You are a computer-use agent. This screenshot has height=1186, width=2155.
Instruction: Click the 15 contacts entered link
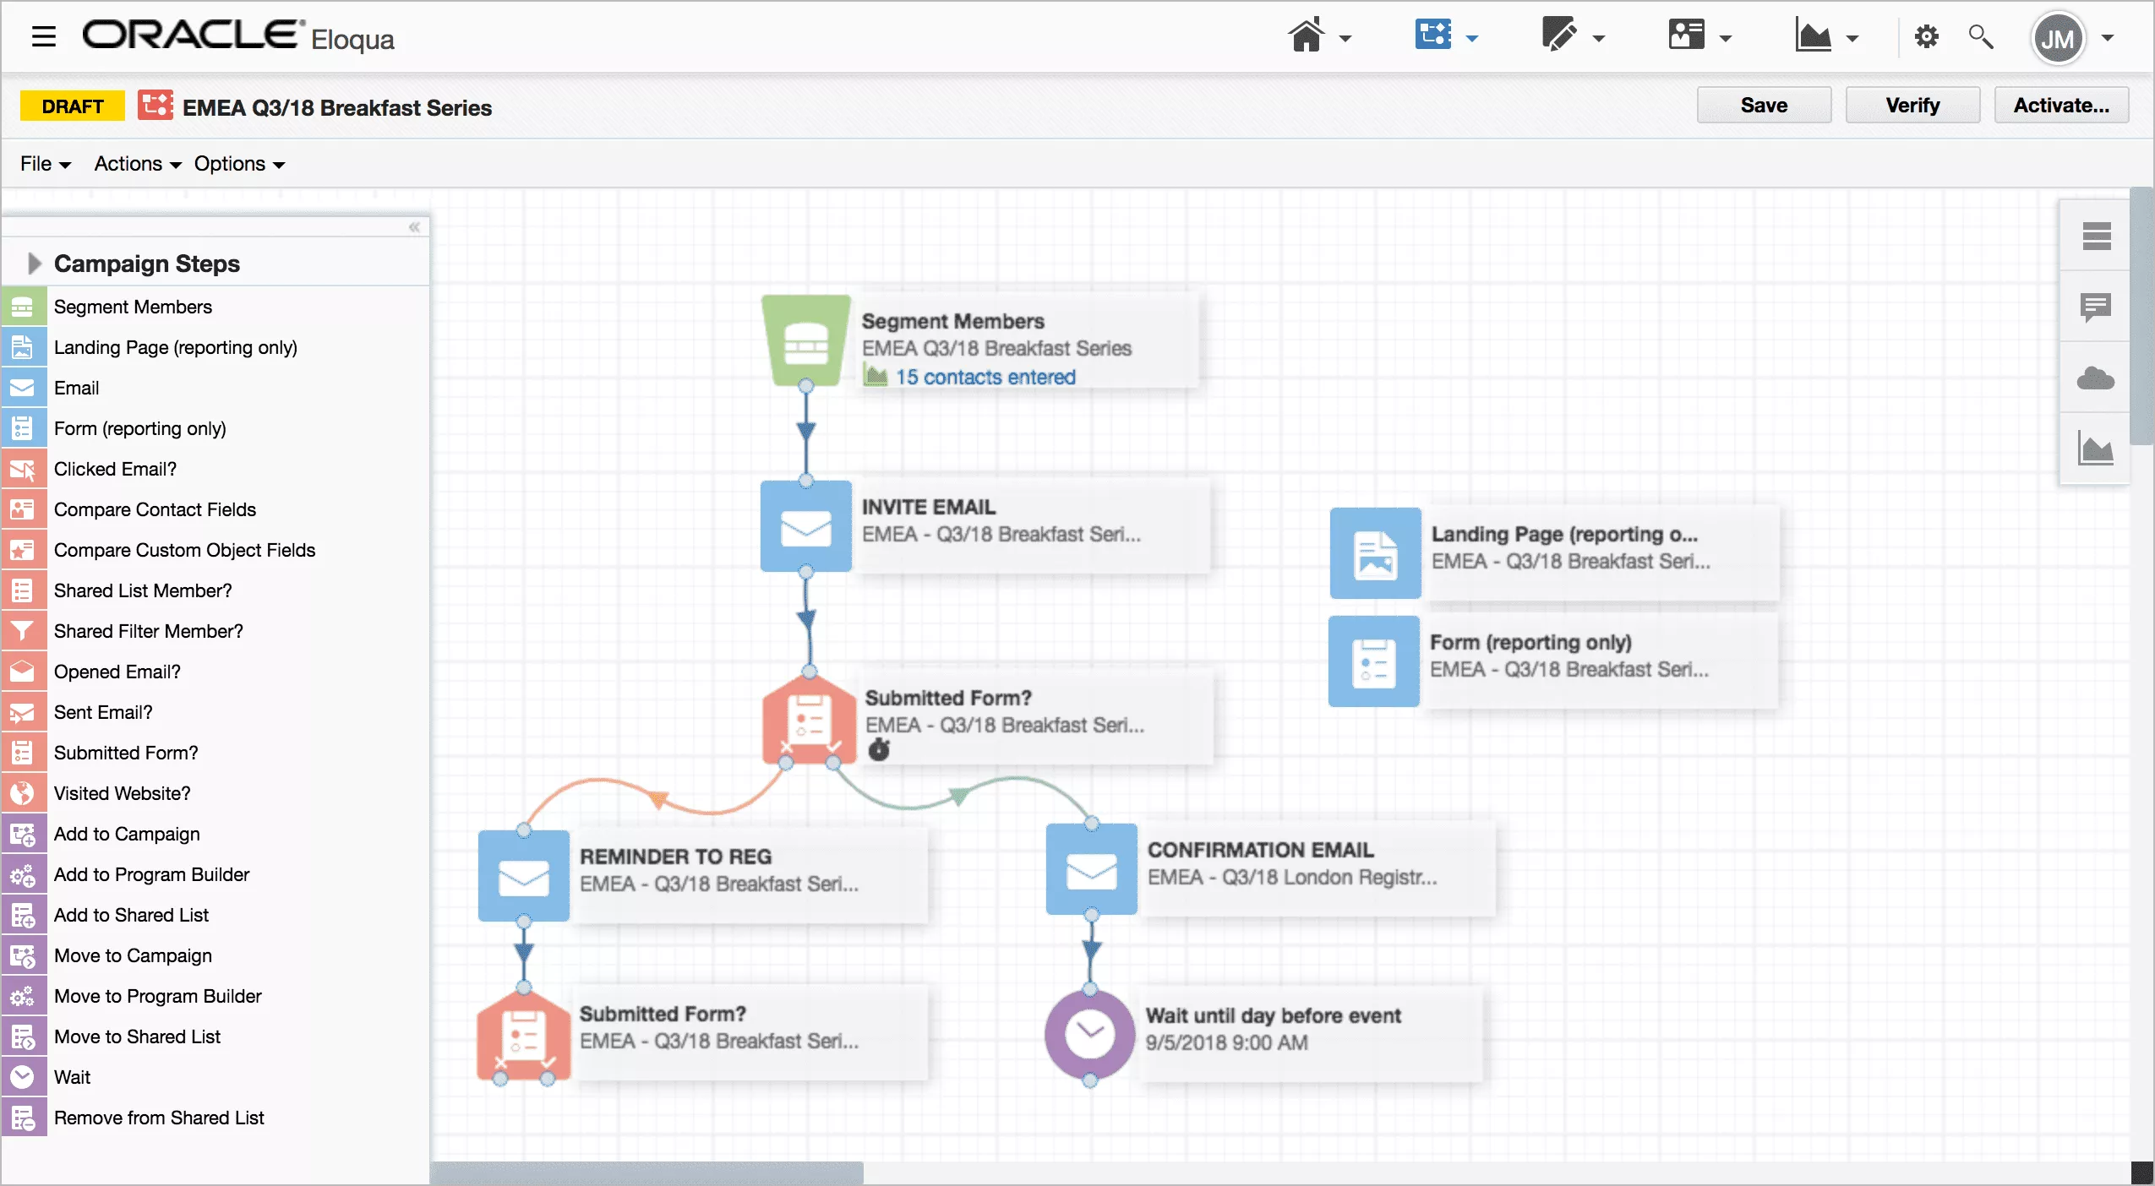[x=985, y=377]
